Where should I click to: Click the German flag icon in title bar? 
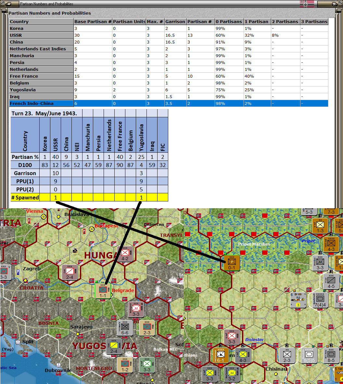307,4
